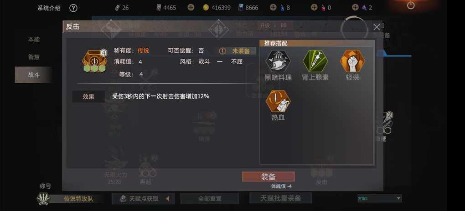Switch to the 智慧 talent tab
The height and width of the screenshot is (211, 465).
point(34,57)
